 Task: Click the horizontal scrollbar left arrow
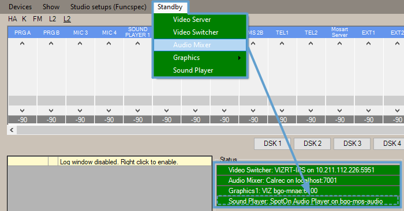click(x=12, y=130)
